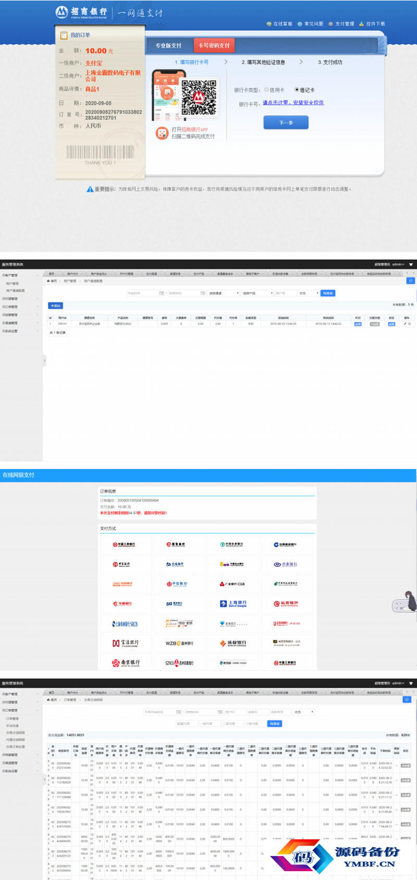Click the blue refresh icon on 交易分润明细 page
The height and width of the screenshot is (880, 417).
[407, 700]
